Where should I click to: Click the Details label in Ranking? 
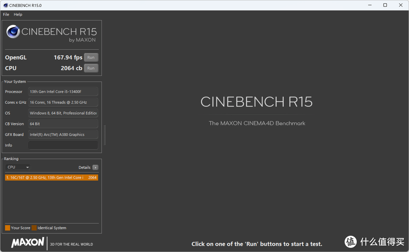pos(84,167)
